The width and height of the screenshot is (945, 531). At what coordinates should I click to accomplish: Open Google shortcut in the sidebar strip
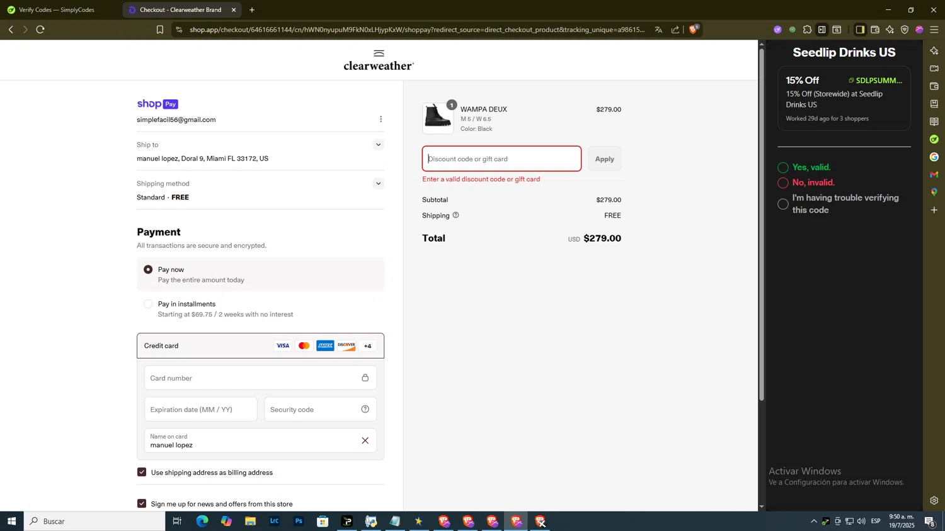point(934,157)
